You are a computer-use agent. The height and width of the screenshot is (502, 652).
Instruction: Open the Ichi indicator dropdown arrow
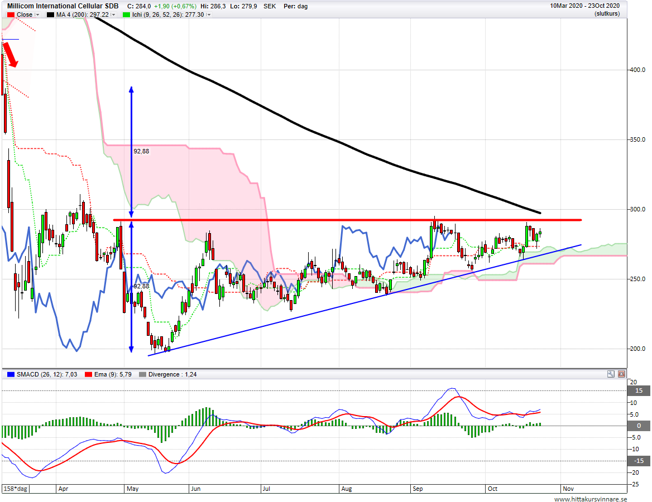pyautogui.click(x=208, y=15)
